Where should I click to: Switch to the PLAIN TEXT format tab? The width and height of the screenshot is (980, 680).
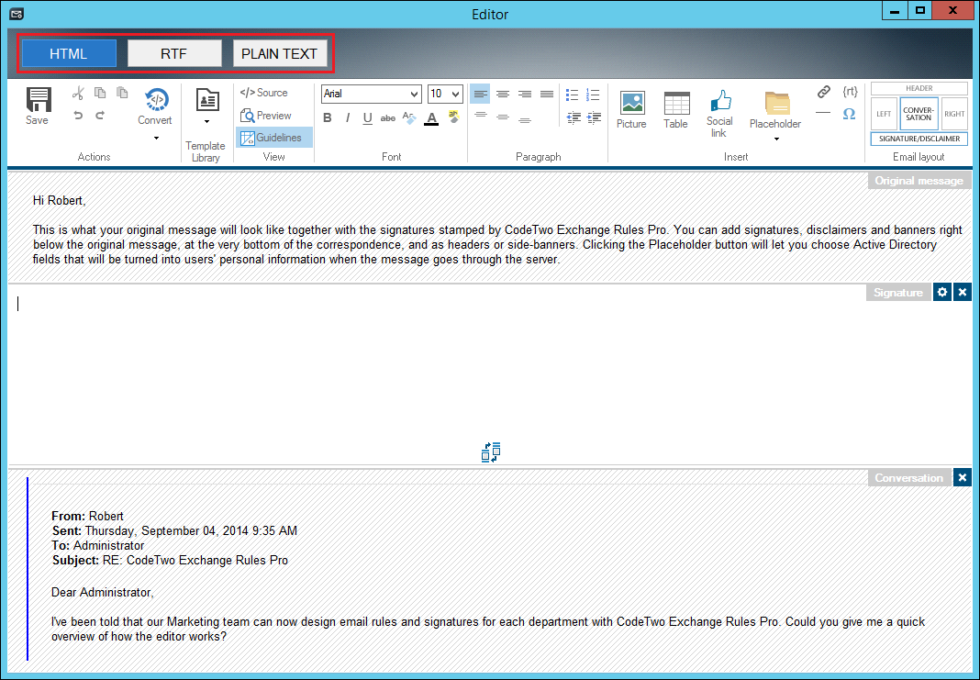(x=280, y=54)
